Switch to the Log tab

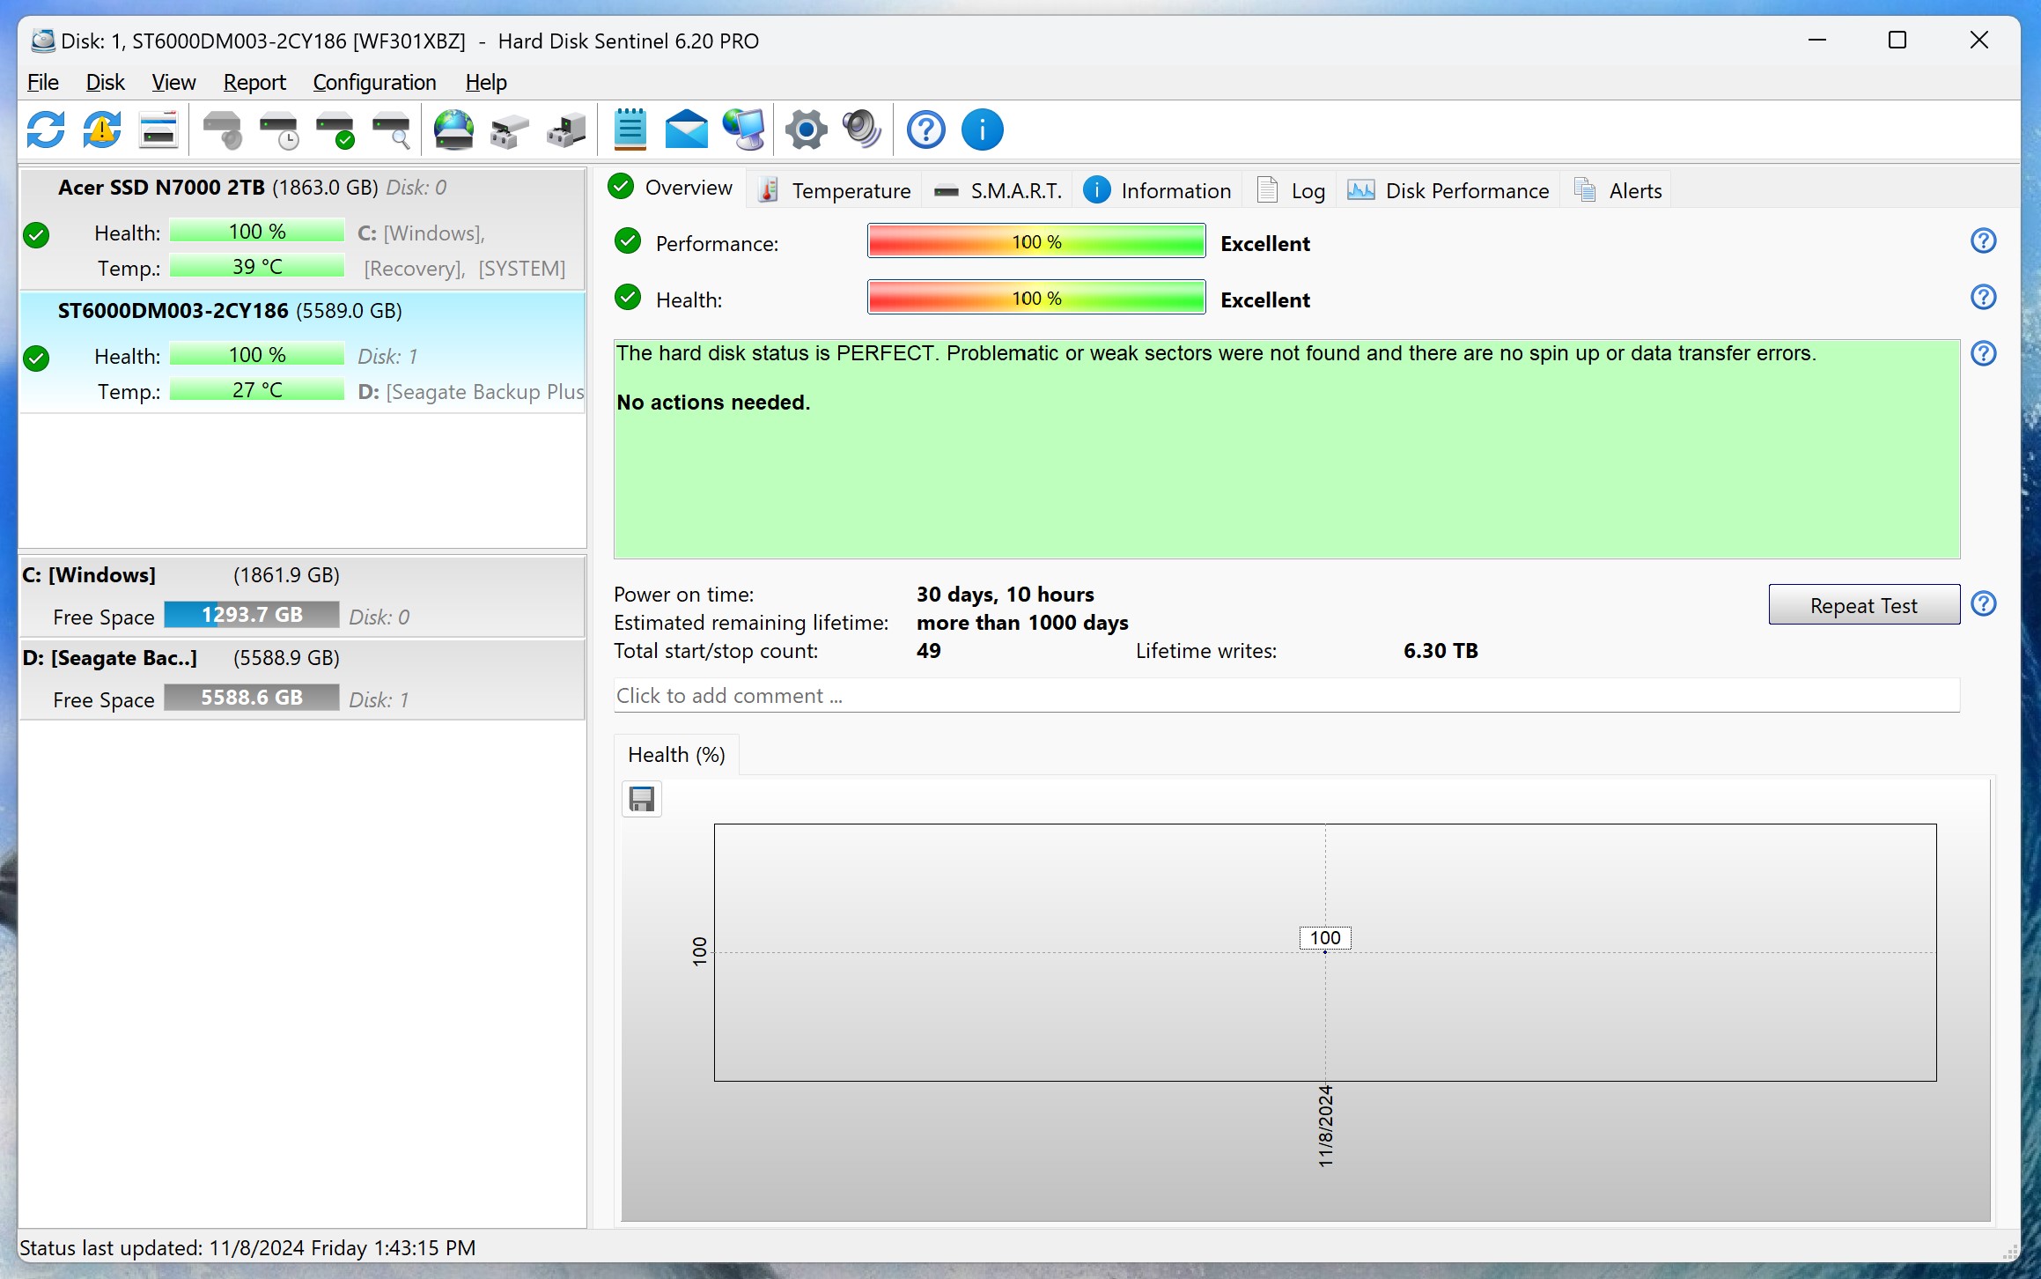(x=1291, y=190)
